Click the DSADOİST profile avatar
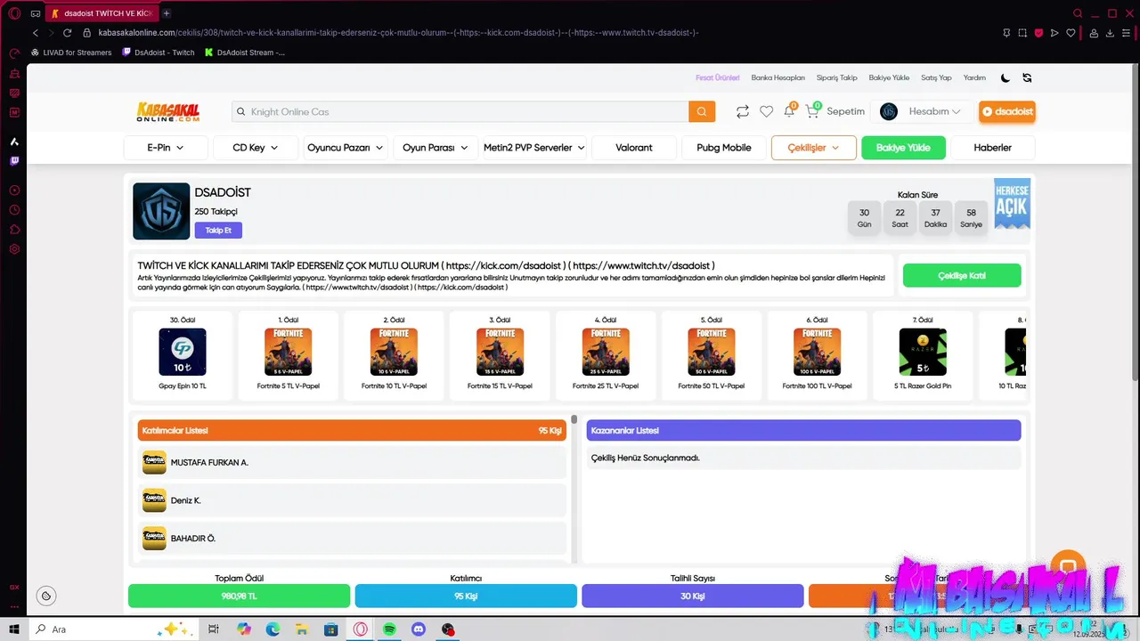The image size is (1140, 641). 161,211
